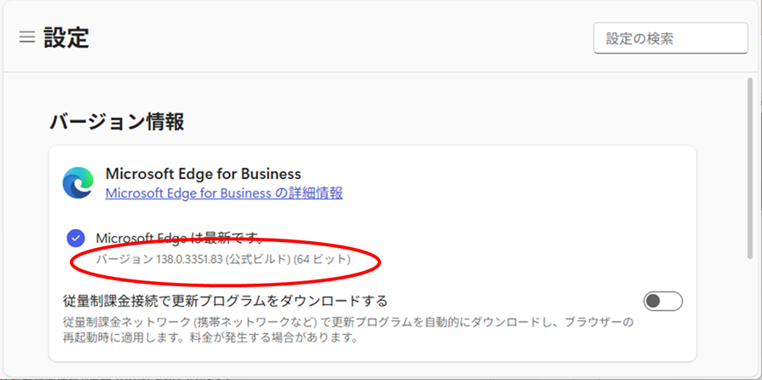Select the version number 138.0.3351.83 text
Screen dimensions: 762x380
(x=189, y=260)
